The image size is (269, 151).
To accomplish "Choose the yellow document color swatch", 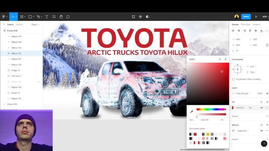I will pos(208,134).
